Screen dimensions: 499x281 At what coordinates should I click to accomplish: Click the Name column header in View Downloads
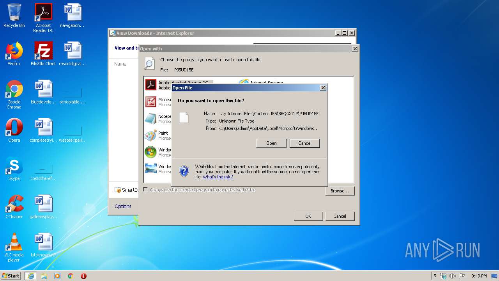(120, 64)
